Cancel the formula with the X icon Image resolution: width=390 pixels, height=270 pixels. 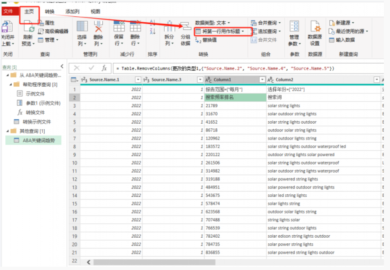(x=77, y=68)
